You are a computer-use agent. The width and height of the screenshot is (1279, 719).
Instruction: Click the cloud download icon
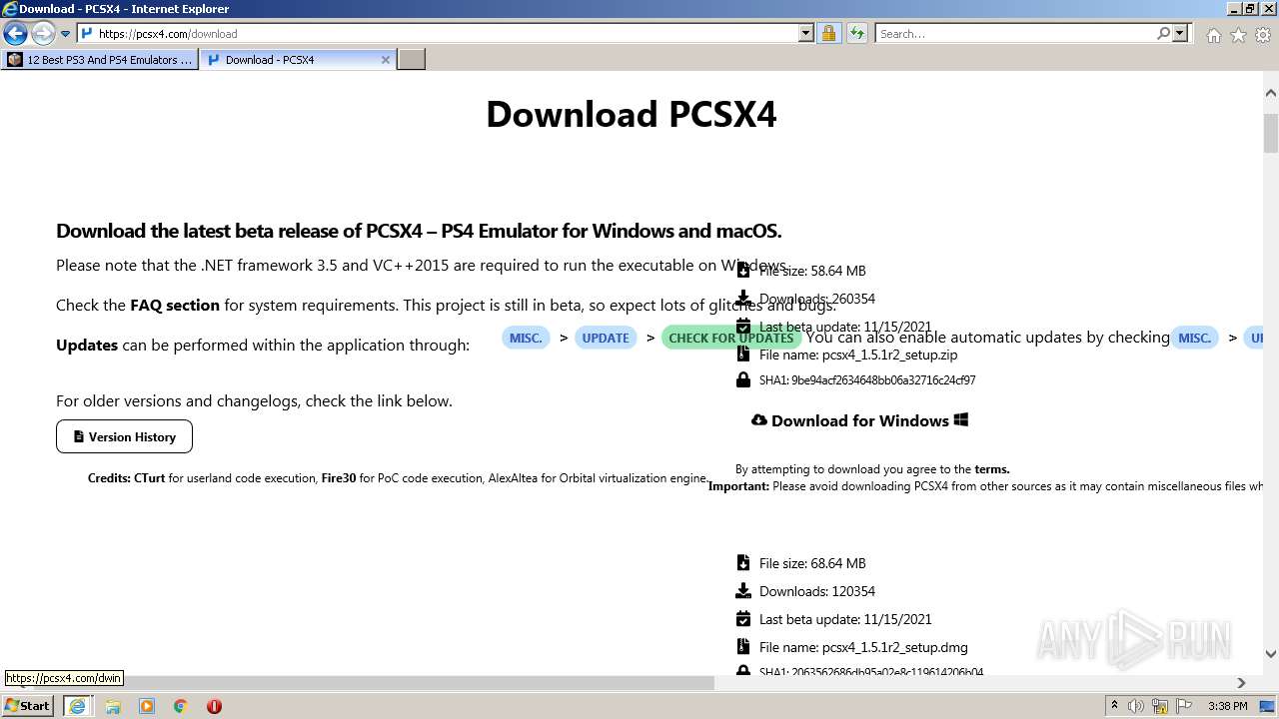[759, 420]
